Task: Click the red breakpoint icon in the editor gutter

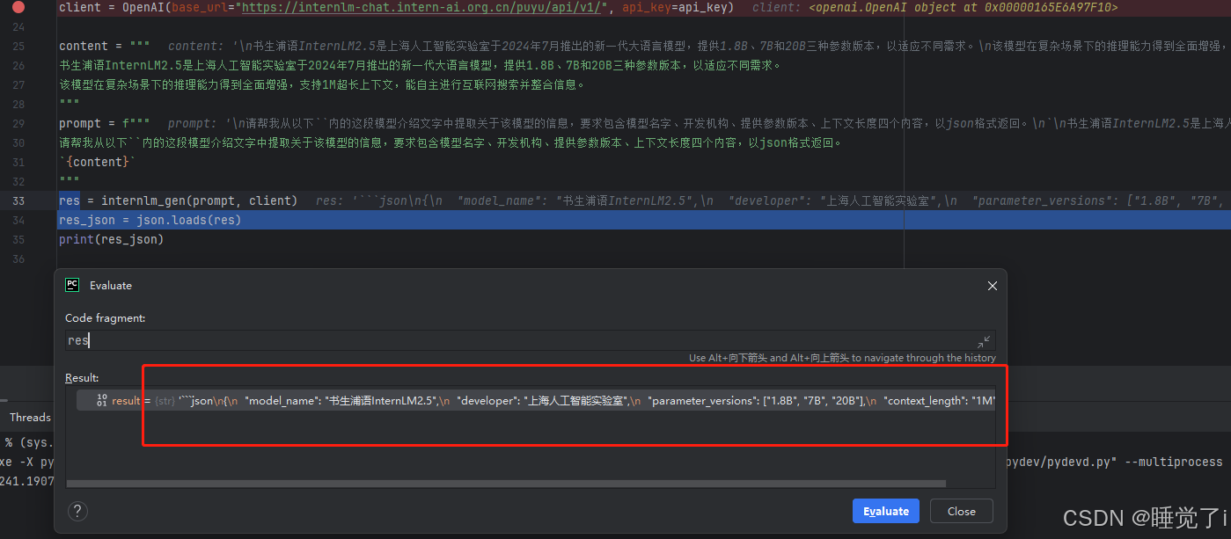Action: pos(19,8)
